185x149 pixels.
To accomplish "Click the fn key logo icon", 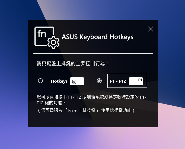I will pyautogui.click(x=44, y=36).
